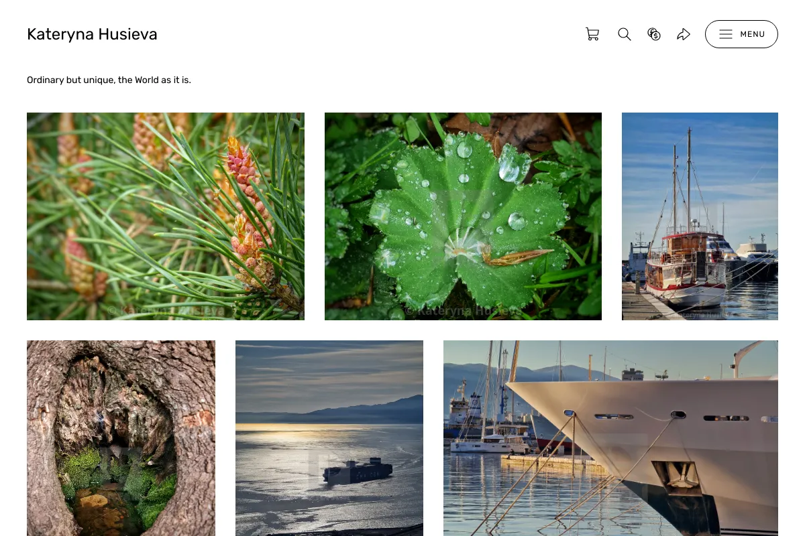Click the cargo ship silhouette in photo
Viewport: 805px width, 536px height.
click(x=358, y=470)
